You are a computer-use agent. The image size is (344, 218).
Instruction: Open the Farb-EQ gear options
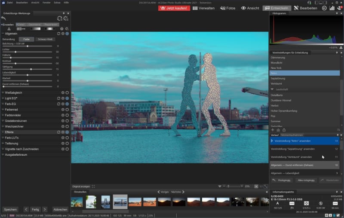pos(63,104)
